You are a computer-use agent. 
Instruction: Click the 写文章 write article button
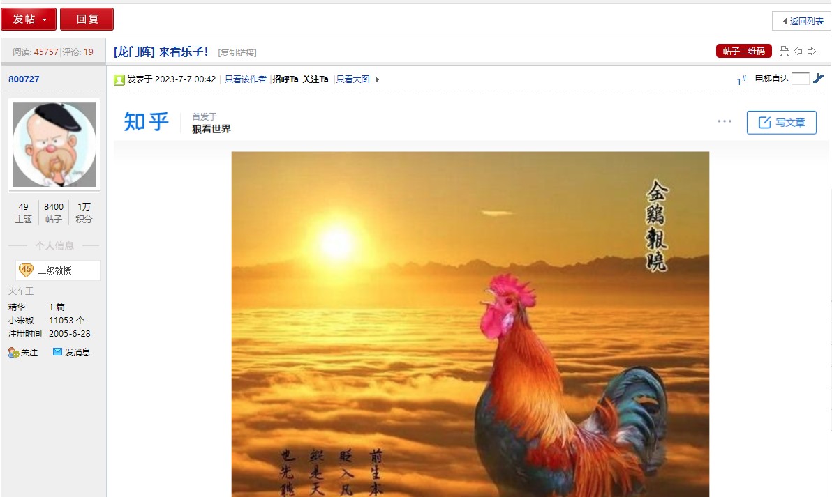pos(782,123)
